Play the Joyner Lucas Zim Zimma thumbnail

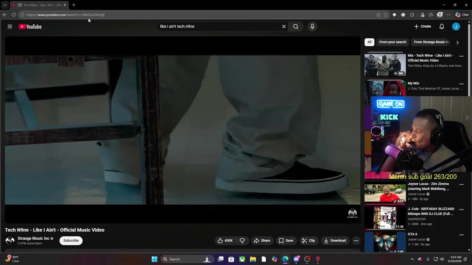pyautogui.click(x=385, y=193)
